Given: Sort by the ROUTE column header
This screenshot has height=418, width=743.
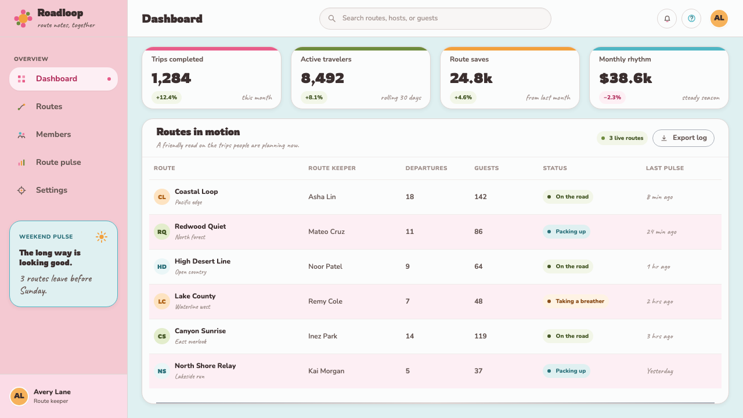Looking at the screenshot, I should [164, 168].
